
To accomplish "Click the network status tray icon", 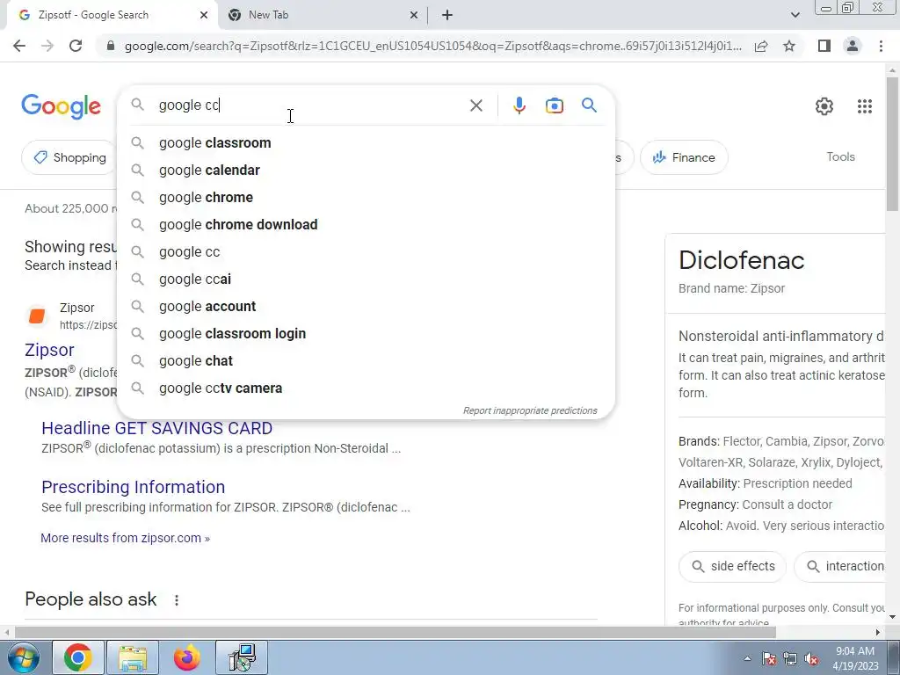I will coord(790,659).
